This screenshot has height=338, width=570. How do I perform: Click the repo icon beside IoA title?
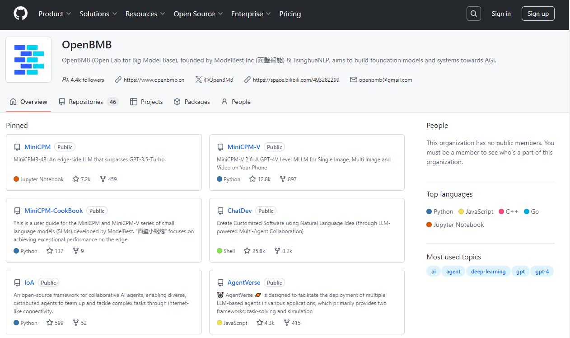pos(17,283)
